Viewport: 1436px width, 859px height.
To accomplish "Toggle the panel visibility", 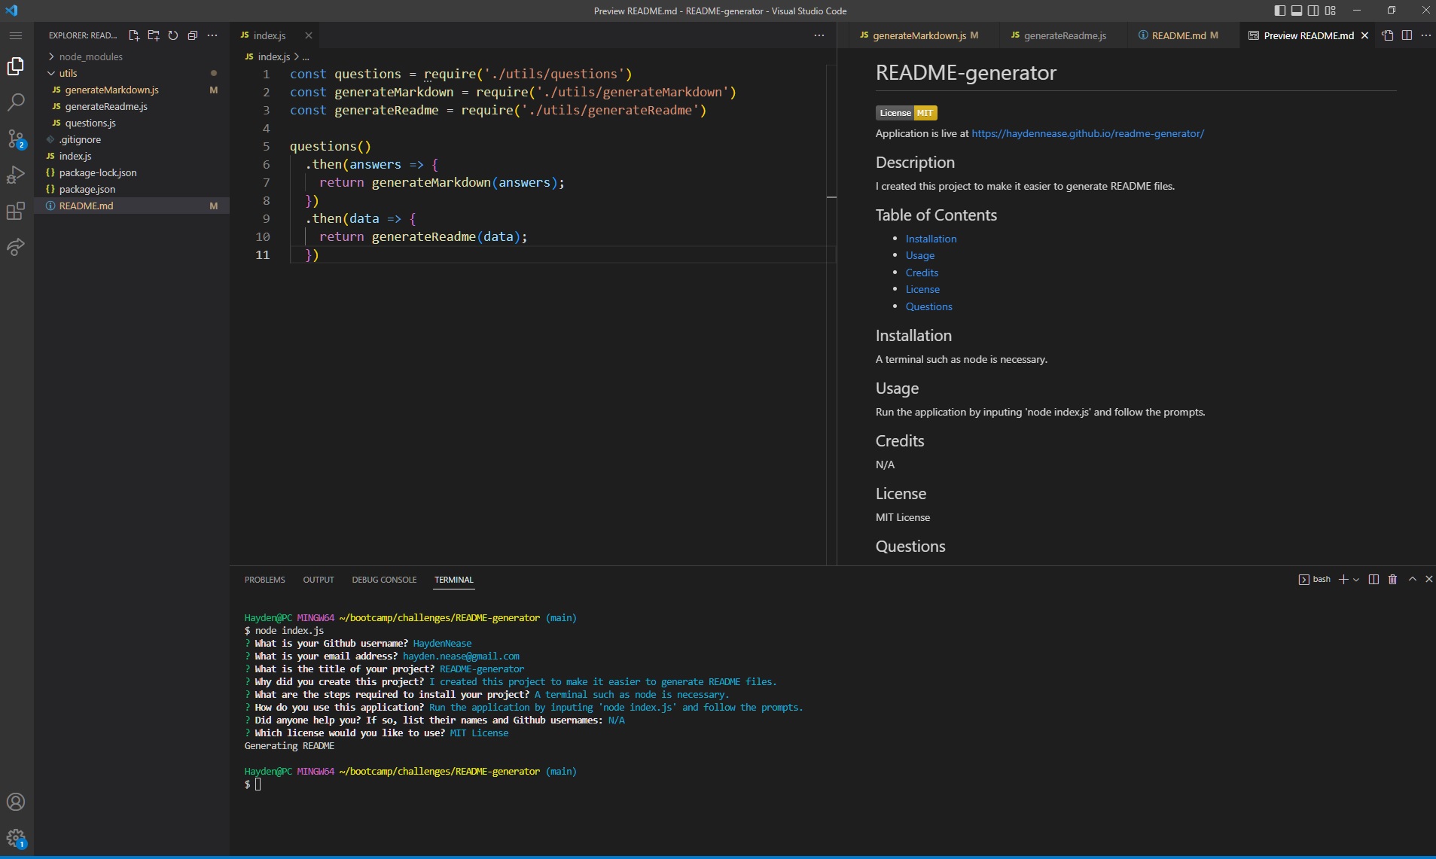I will [x=1297, y=11].
